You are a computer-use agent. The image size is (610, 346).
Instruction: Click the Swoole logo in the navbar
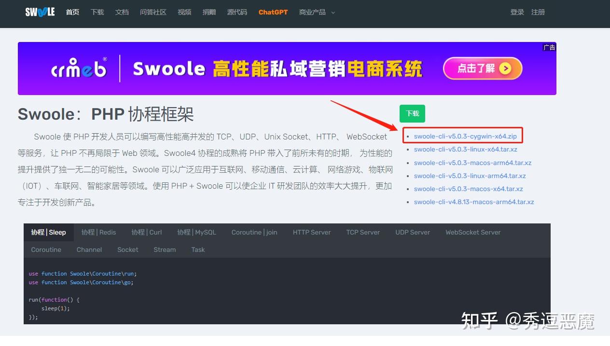(x=40, y=12)
